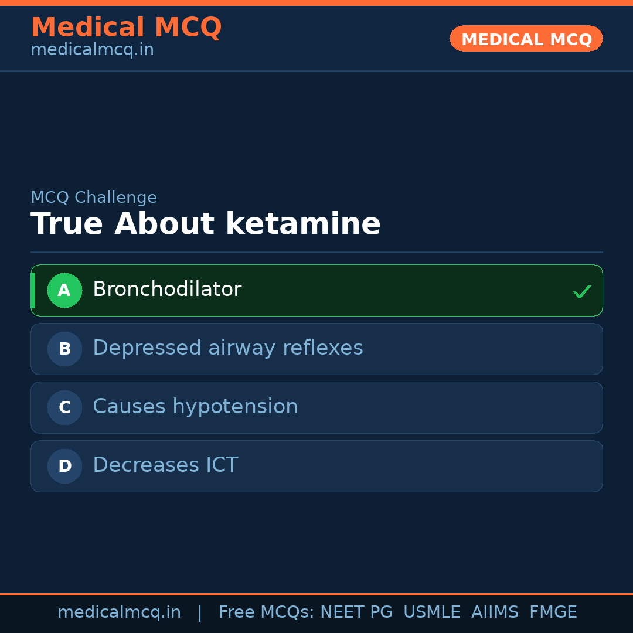Click the D letter circle badge
633x633 pixels.
64,466
